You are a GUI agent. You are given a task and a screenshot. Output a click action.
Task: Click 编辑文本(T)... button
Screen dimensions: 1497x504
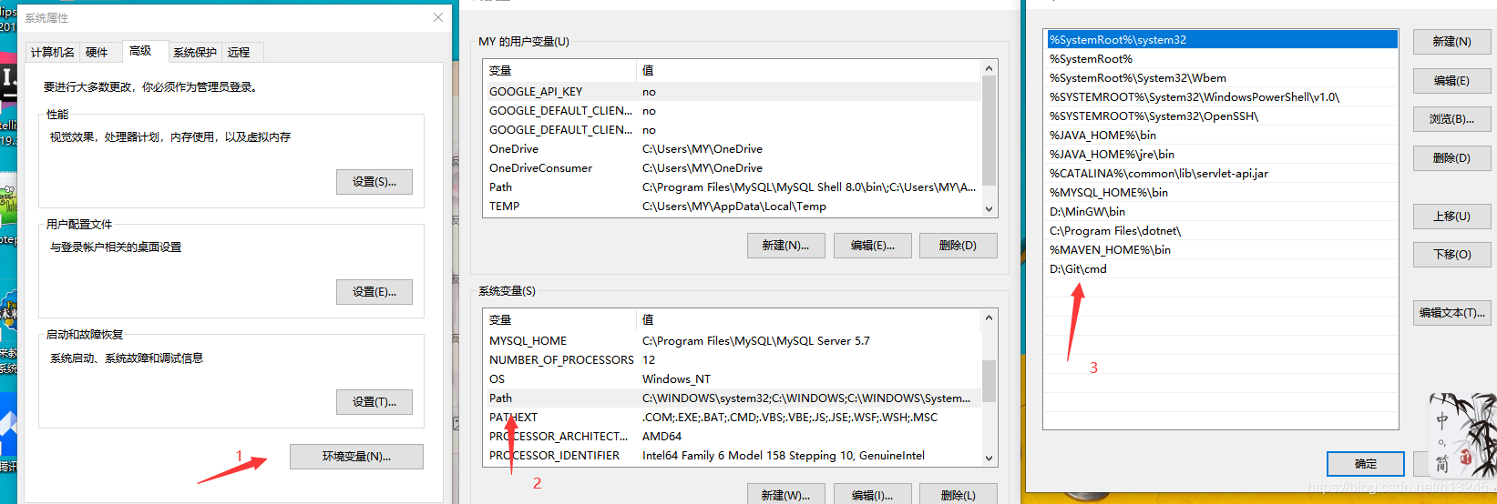[1451, 313]
